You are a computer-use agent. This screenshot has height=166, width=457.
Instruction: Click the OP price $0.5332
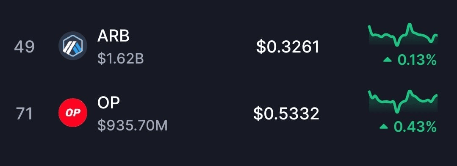pyautogui.click(x=286, y=114)
